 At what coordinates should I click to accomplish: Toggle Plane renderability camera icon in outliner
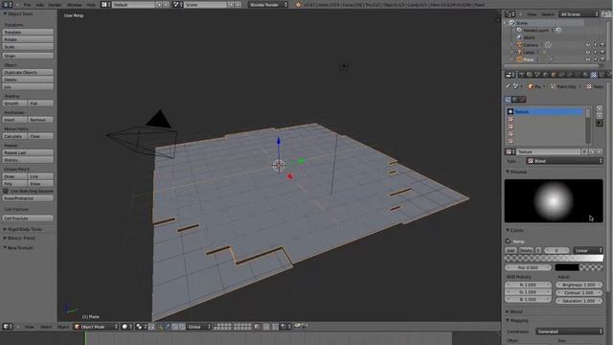602,59
